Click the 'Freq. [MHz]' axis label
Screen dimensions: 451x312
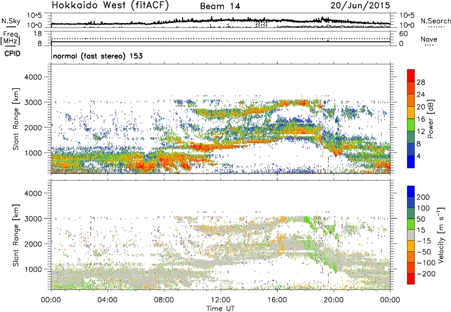(x=10, y=38)
